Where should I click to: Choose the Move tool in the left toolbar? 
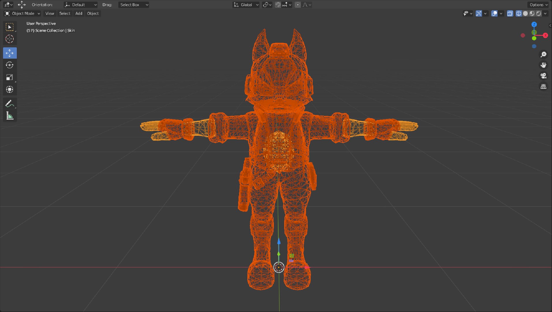pyautogui.click(x=10, y=53)
